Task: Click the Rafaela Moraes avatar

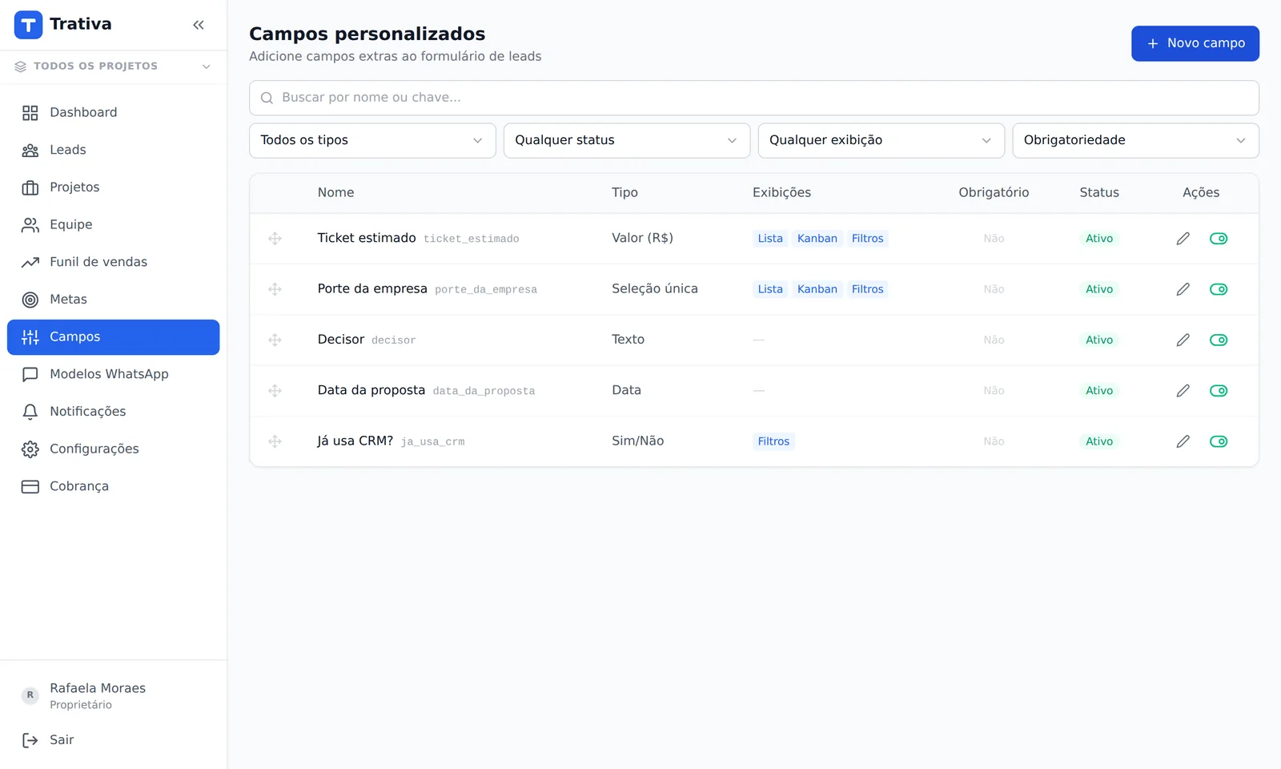Action: pos(30,695)
